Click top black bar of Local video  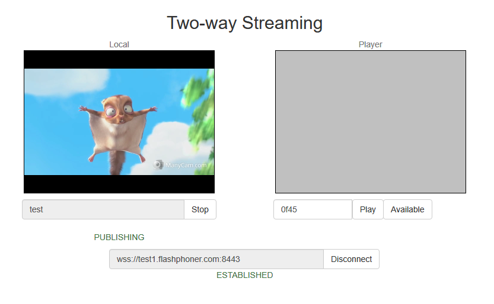tap(119, 59)
